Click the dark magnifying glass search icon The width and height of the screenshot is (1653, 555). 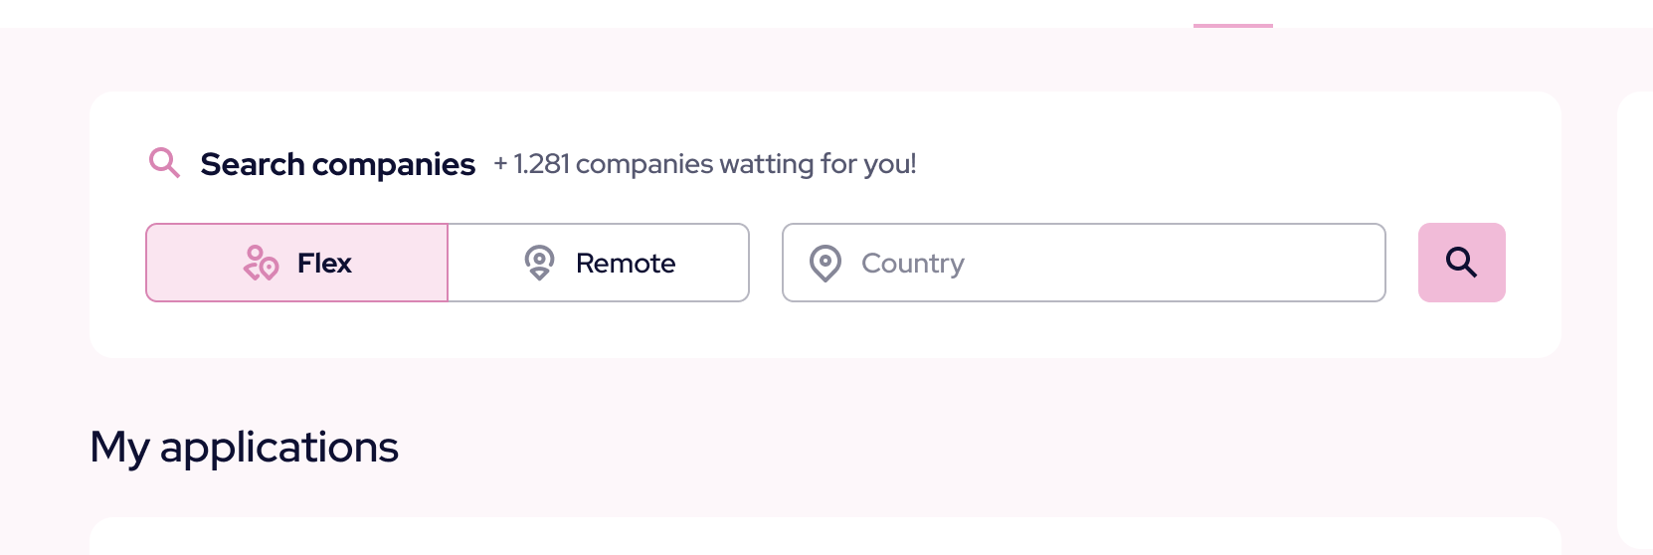pyautogui.click(x=1461, y=263)
